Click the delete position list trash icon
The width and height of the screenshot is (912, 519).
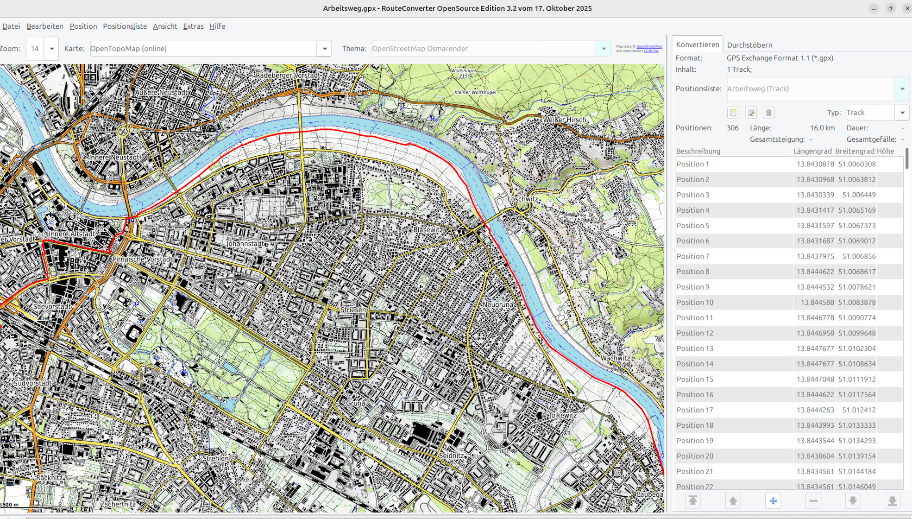pos(768,113)
